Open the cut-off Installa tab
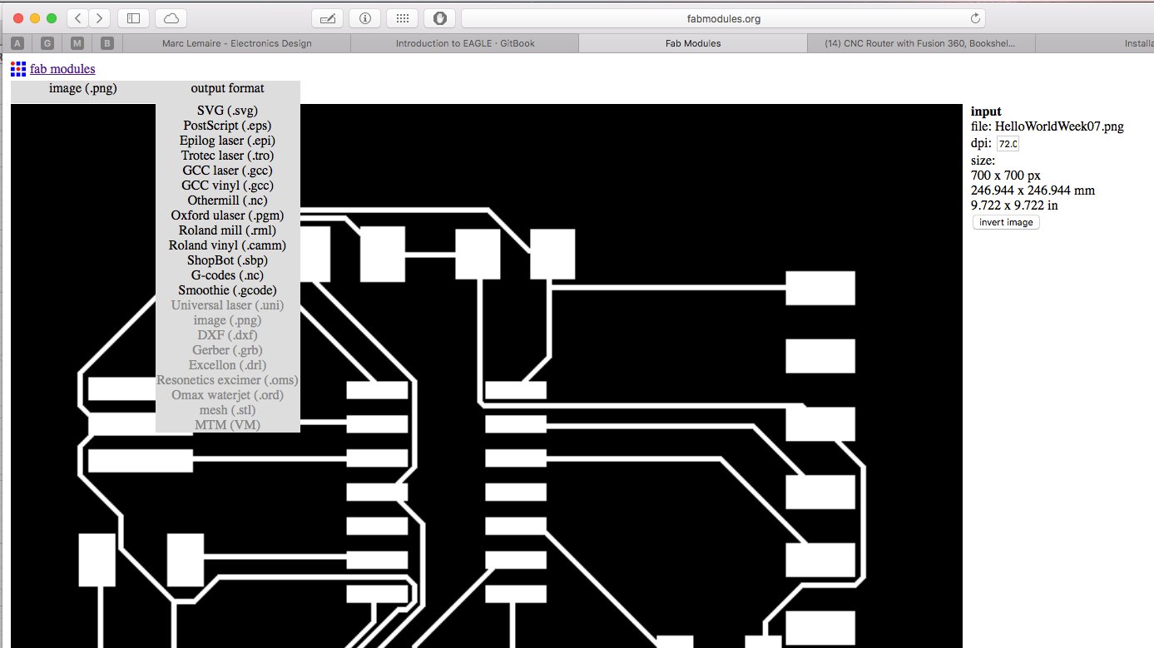1154x648 pixels. (x=1095, y=43)
